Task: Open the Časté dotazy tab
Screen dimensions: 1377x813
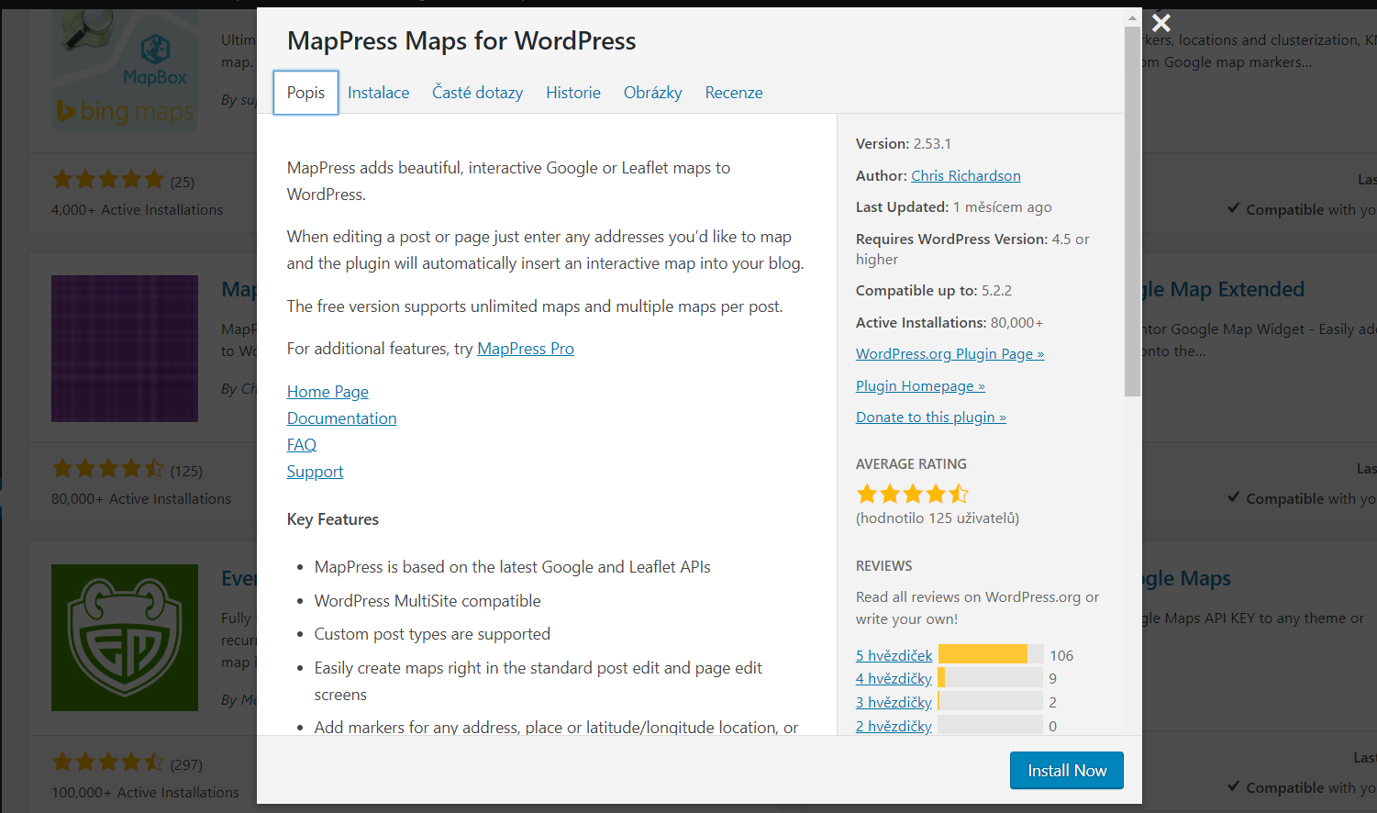Action: tap(477, 93)
